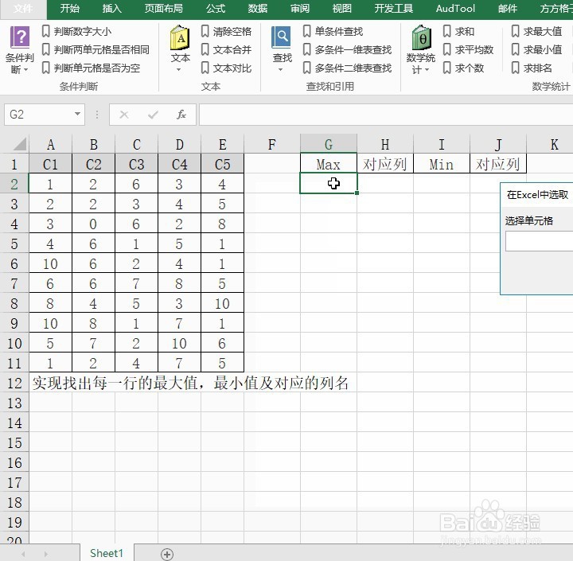The image size is (573, 561).
Task: Click the Name Box showing G2
Action: click(39, 115)
